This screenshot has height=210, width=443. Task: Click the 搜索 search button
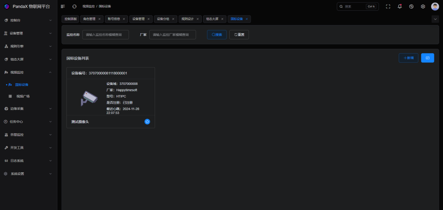[217, 35]
